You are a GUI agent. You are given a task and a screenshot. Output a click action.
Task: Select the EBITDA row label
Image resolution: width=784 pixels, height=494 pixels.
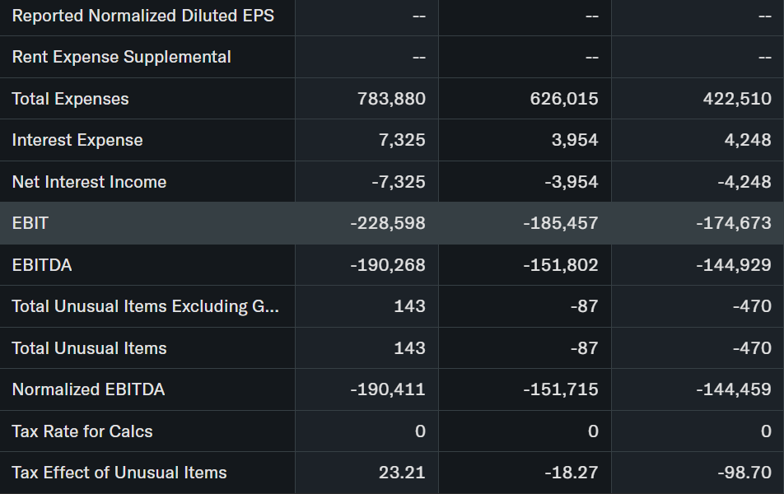coord(42,265)
